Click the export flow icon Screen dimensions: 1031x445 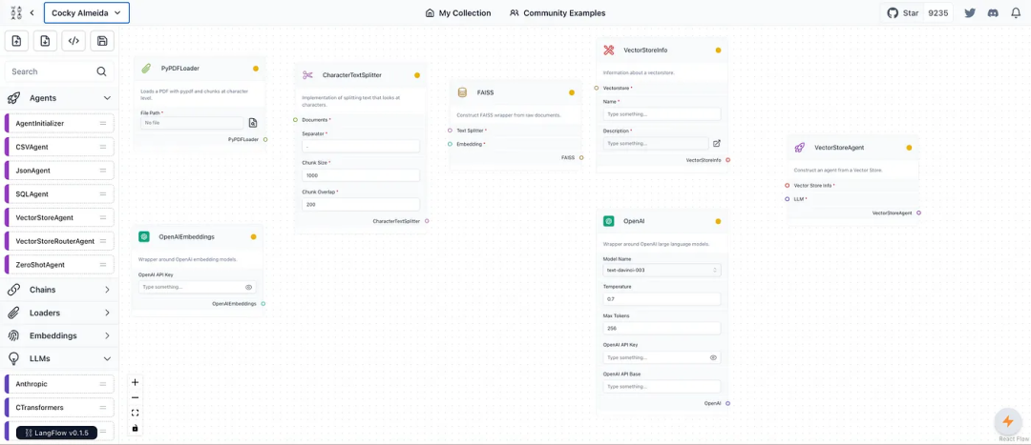(x=45, y=41)
